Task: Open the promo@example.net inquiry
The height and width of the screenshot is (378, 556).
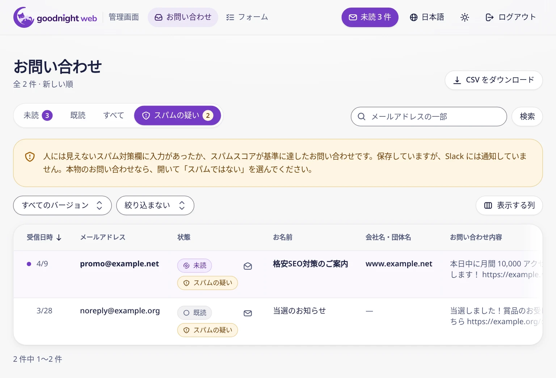Action: point(119,264)
